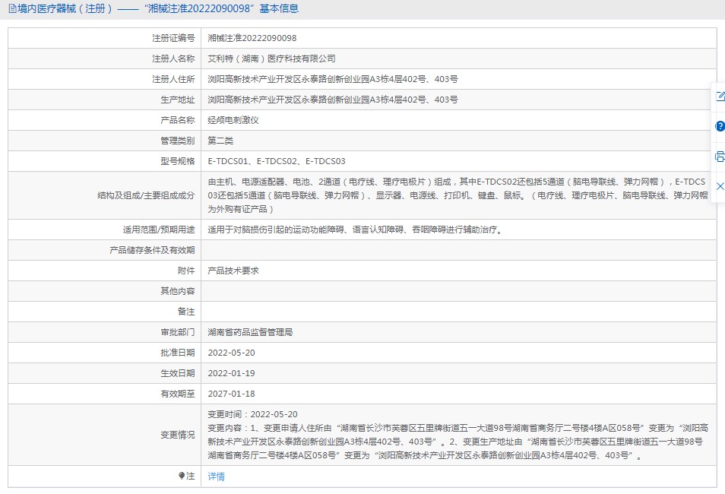725x494 pixels.
Task: Click the 备注 label
Action: coord(186,312)
